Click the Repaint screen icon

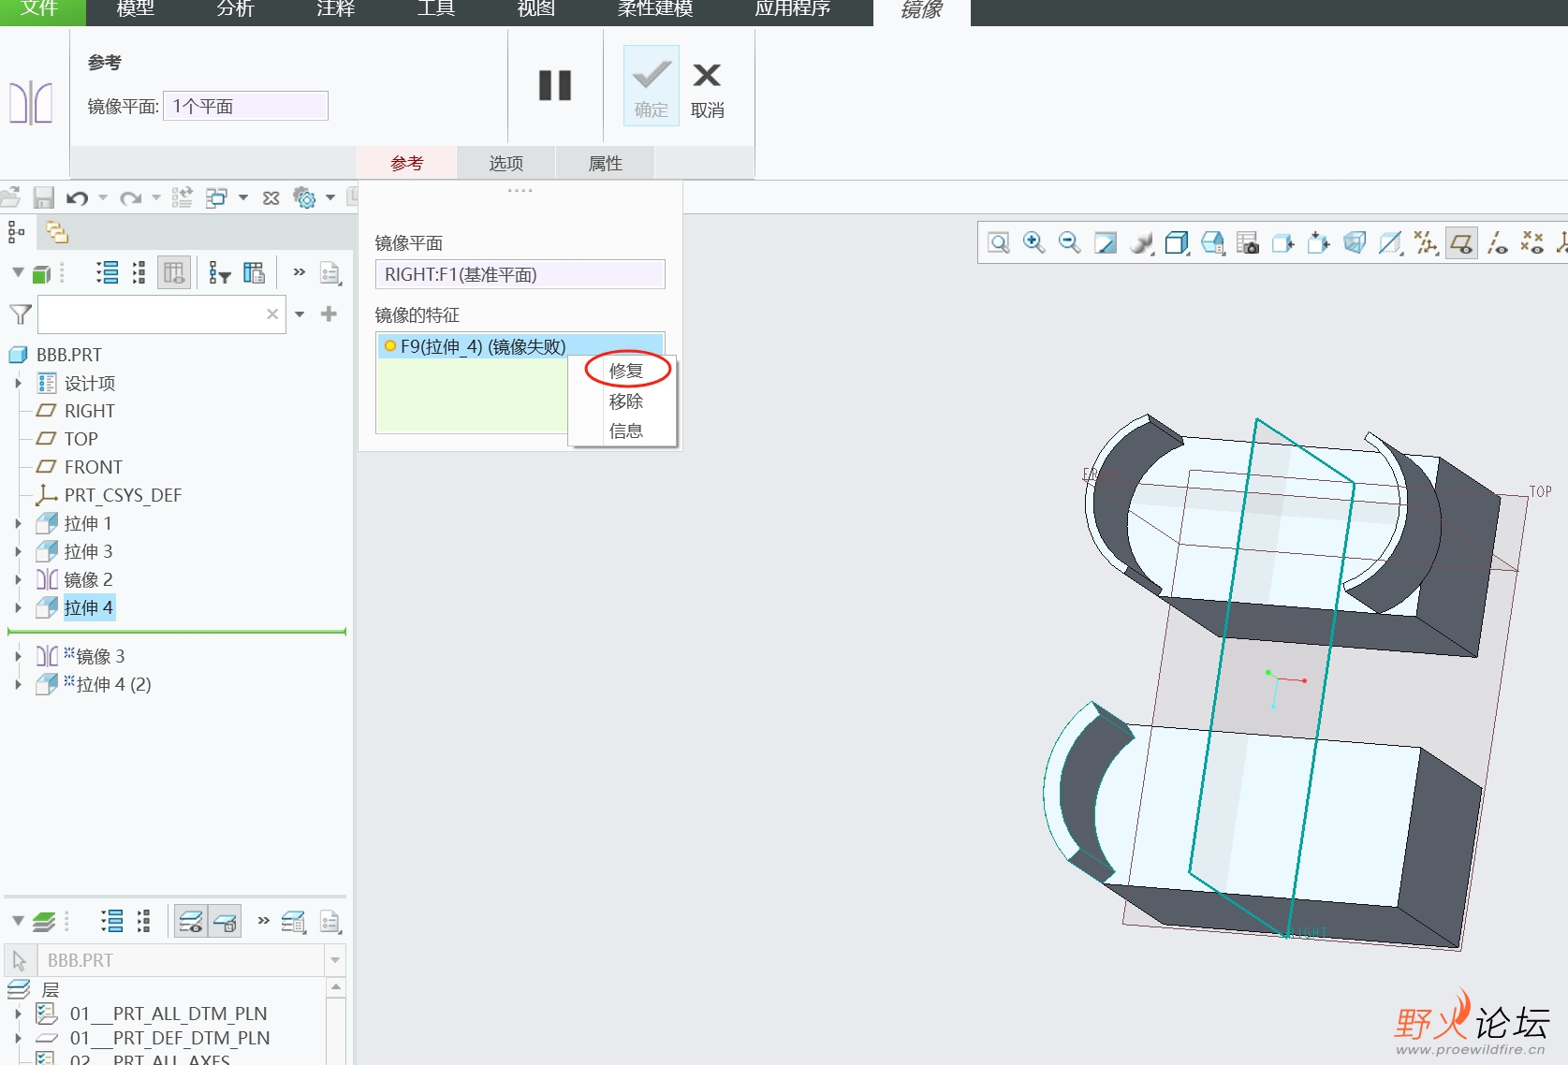tap(1106, 243)
